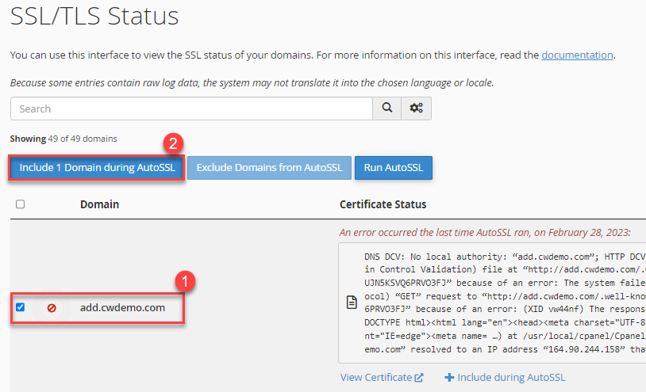Click the plus icon before Include during AutoSSL
This screenshot has width=646, height=392.
449,378
